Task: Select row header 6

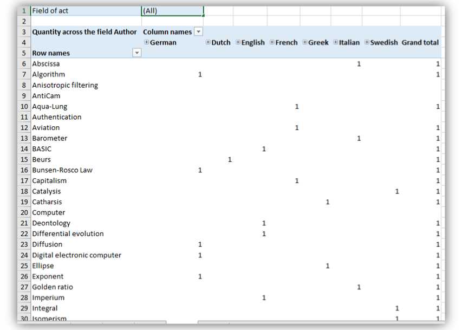Action: coord(24,64)
